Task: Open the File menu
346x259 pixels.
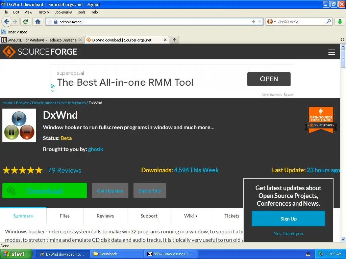Action: (5, 12)
